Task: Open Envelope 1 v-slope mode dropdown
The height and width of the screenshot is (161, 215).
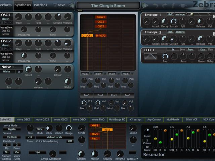Action: (x=180, y=15)
